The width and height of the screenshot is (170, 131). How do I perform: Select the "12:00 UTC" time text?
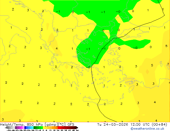pyautogui.click(x=141, y=125)
